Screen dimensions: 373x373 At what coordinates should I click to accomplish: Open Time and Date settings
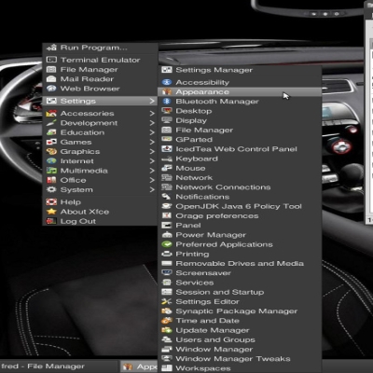coord(240,321)
